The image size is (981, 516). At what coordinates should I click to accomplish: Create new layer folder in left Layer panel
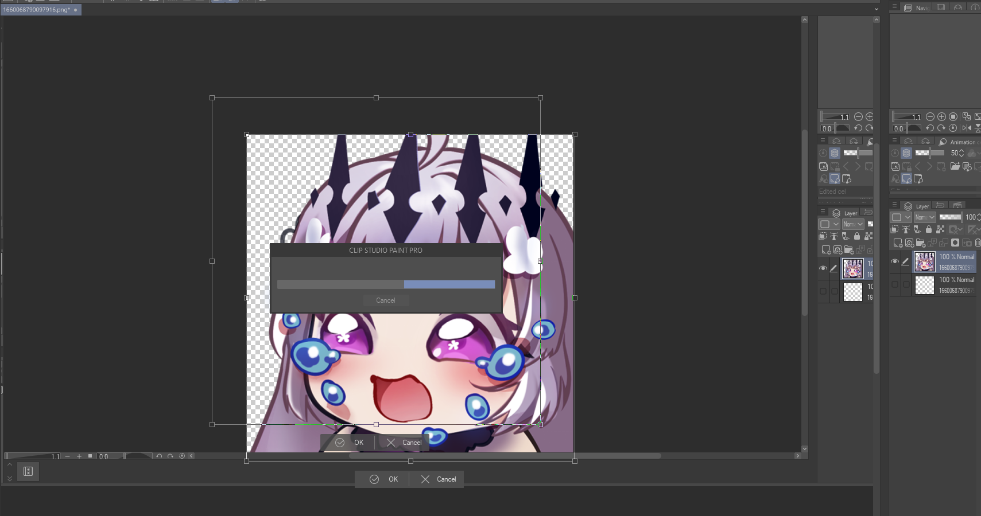[848, 250]
